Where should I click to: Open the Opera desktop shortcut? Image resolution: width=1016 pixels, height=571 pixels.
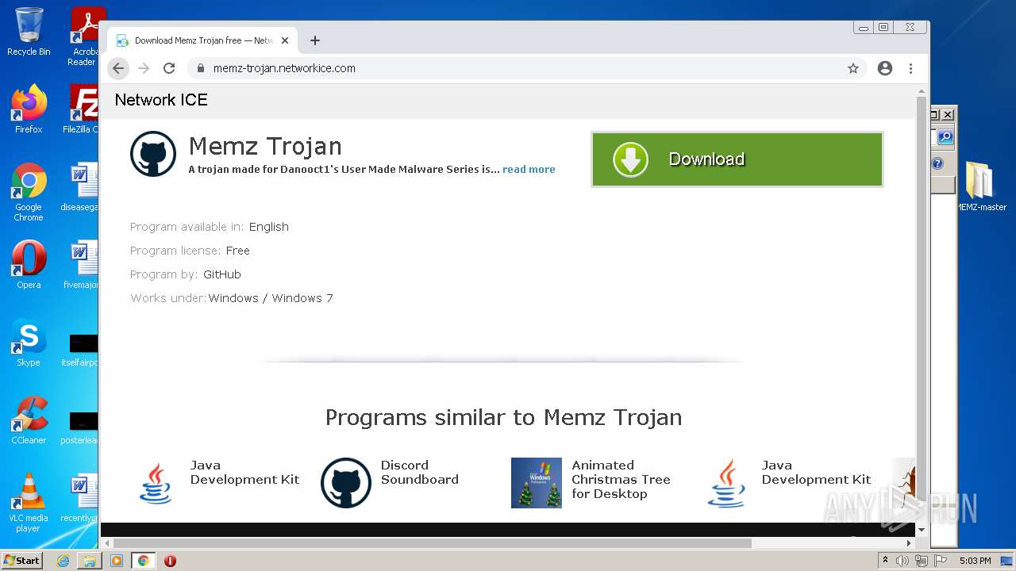coord(29,265)
